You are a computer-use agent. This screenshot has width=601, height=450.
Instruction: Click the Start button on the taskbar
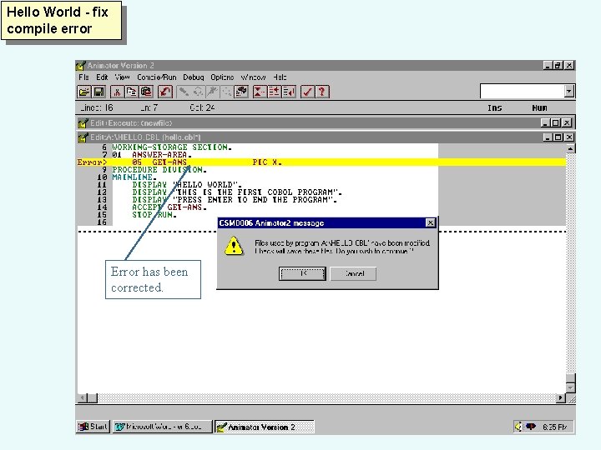pyautogui.click(x=93, y=427)
